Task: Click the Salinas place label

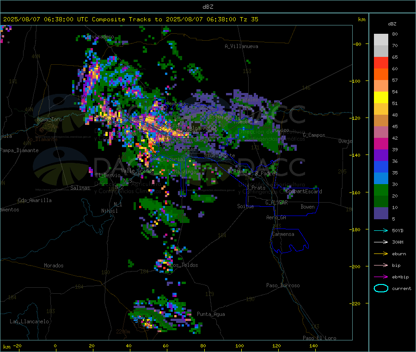Action: tap(80, 188)
